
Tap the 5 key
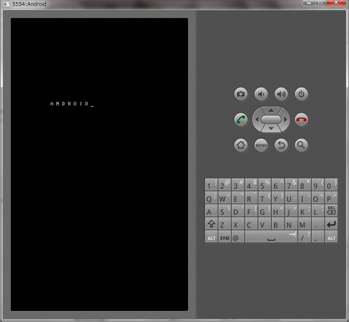point(265,184)
